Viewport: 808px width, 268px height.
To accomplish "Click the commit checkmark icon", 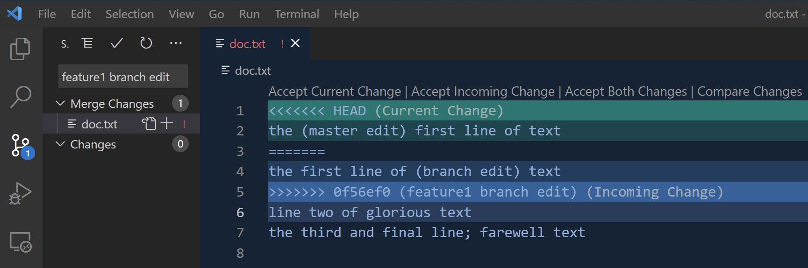I will coord(117,43).
